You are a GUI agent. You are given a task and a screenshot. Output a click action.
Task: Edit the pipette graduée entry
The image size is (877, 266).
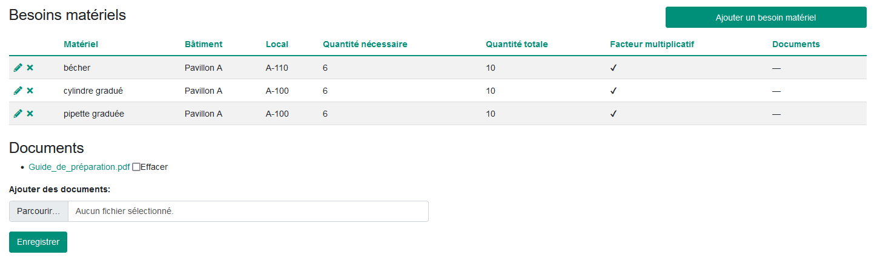point(18,114)
